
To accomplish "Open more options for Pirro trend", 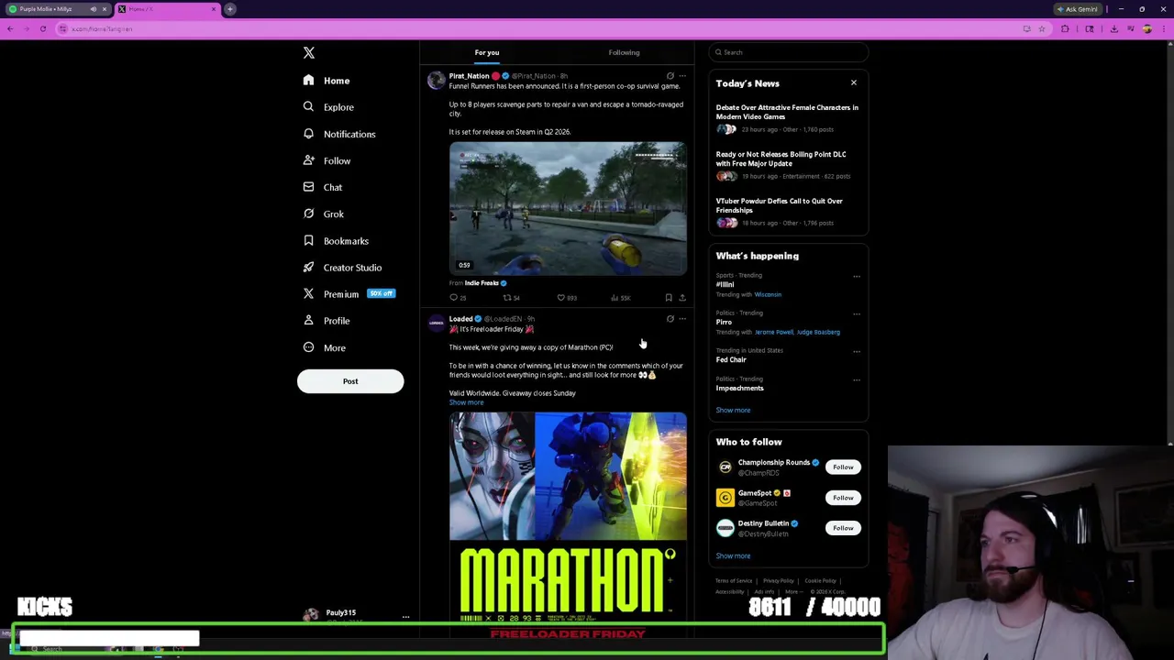I will (x=857, y=314).
